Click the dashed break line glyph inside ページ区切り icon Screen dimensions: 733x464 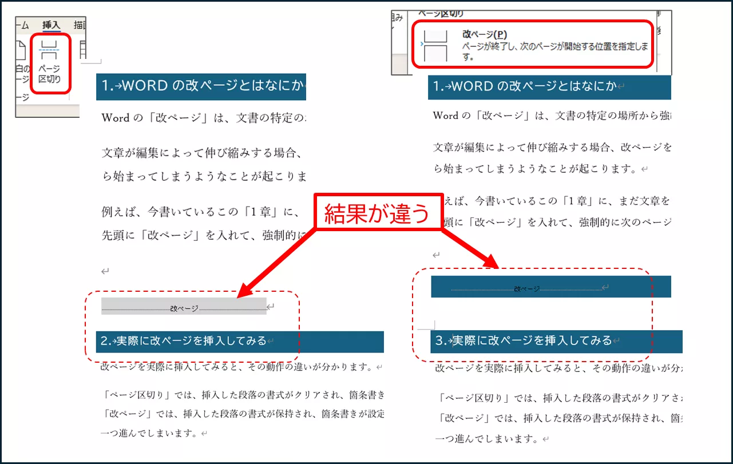(x=50, y=50)
